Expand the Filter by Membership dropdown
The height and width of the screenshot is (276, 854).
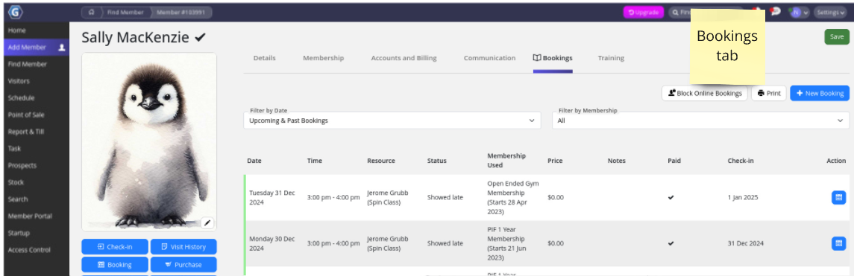point(700,121)
